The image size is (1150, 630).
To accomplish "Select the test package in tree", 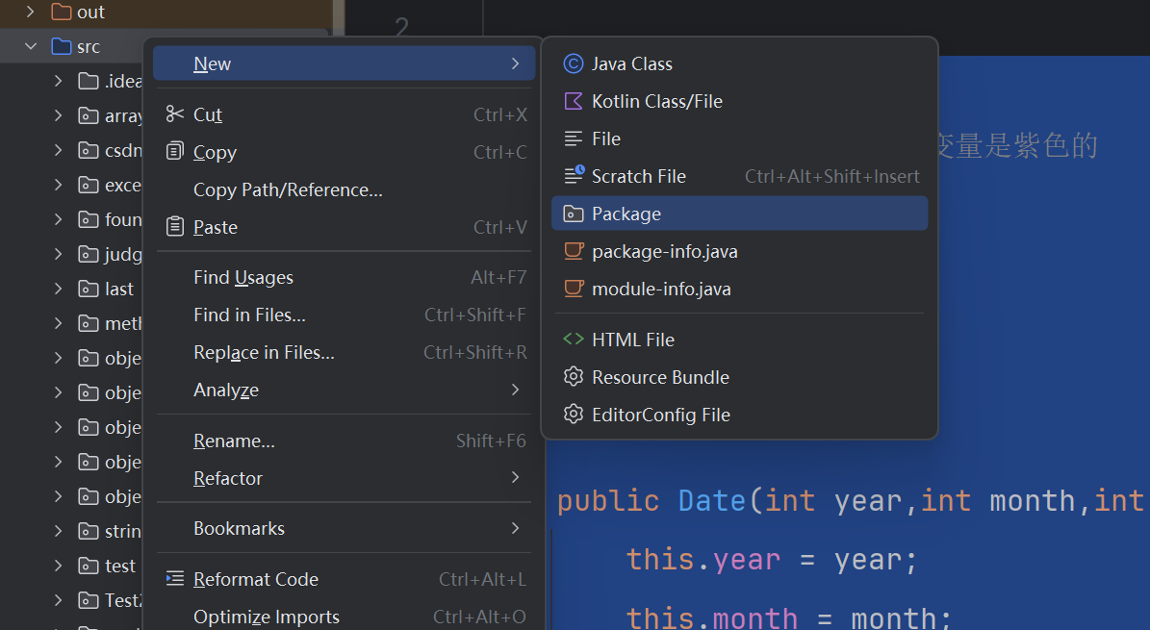I will click(x=119, y=566).
